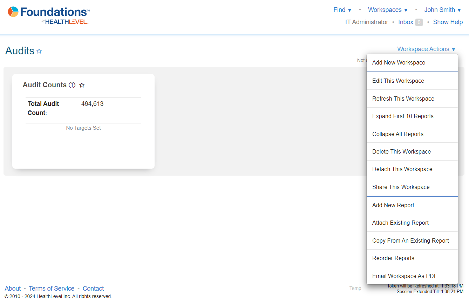Click the About footer link
This screenshot has height=298, width=469.
point(13,289)
